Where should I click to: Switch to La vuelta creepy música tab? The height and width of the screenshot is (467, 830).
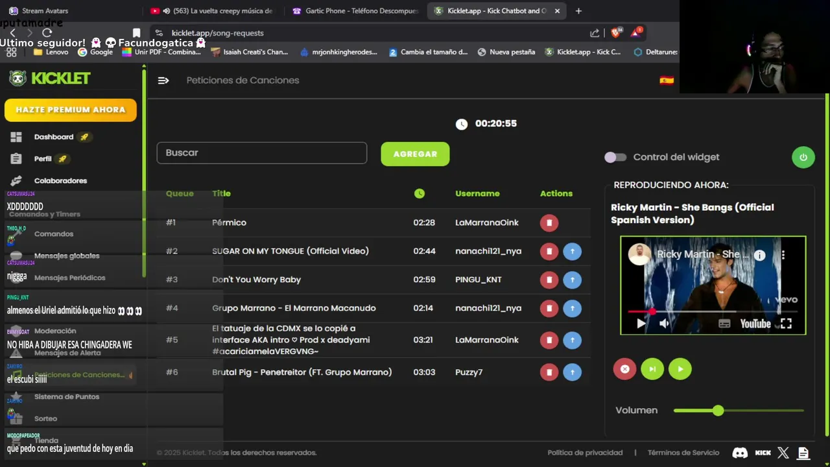pos(212,10)
